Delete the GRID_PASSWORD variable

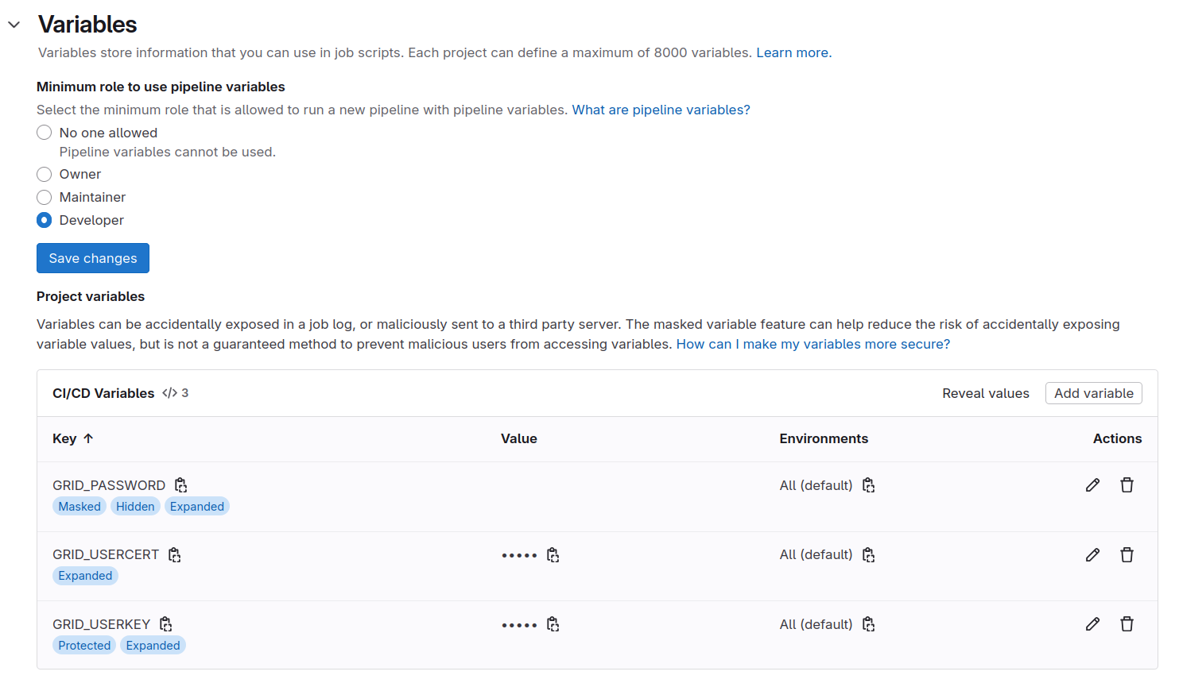[x=1127, y=484]
